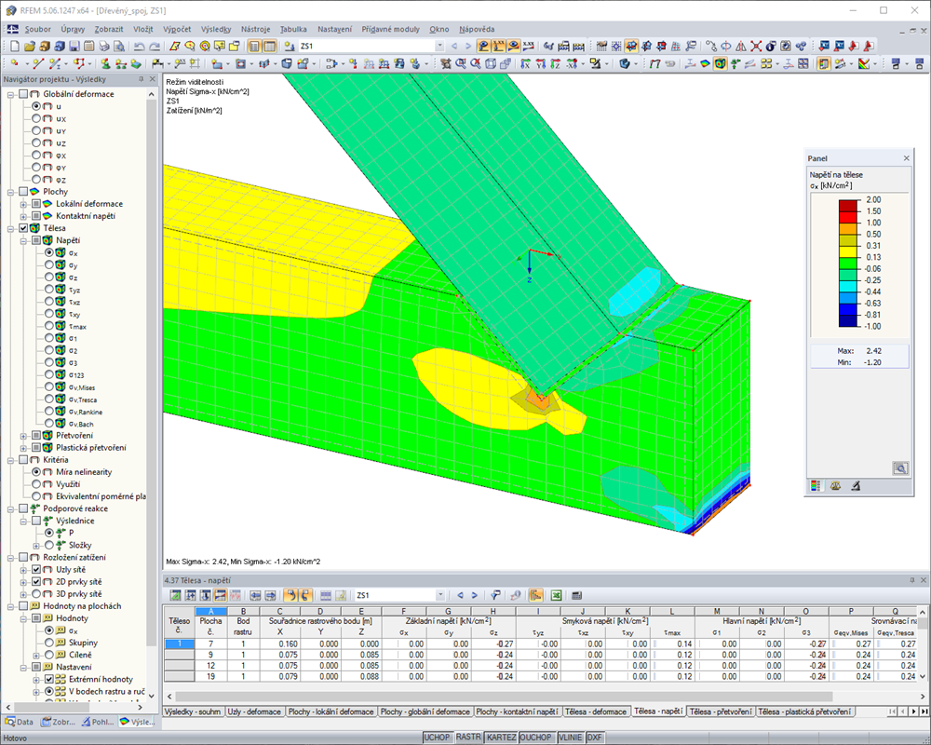931x745 pixels.
Task: Toggle the 2D prvky sítě checkbox
Action: pos(36,582)
